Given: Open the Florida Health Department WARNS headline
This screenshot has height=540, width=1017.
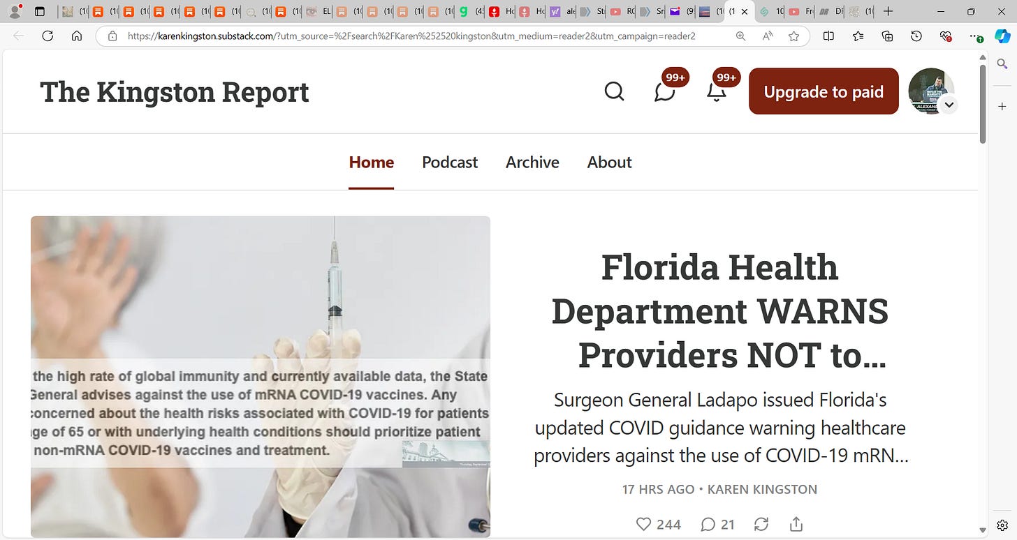Looking at the screenshot, I should (x=719, y=311).
